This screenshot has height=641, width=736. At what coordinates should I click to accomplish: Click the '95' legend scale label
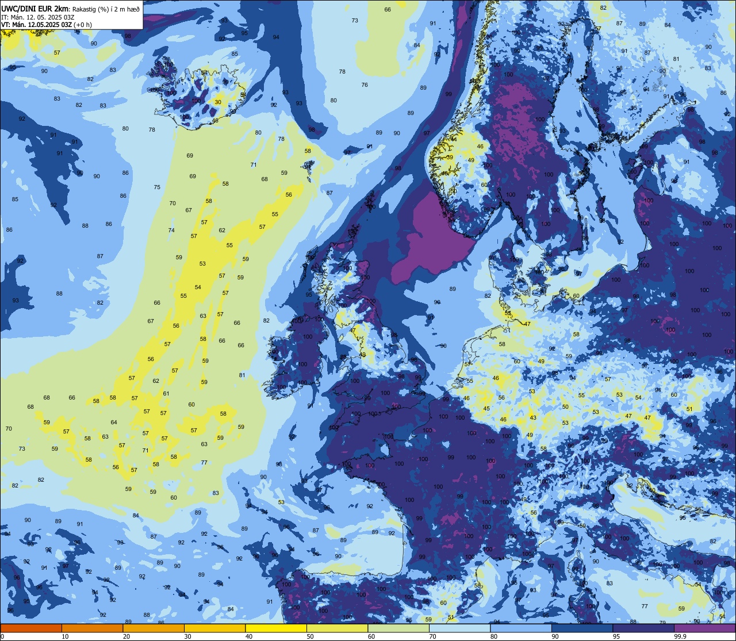pyautogui.click(x=616, y=636)
